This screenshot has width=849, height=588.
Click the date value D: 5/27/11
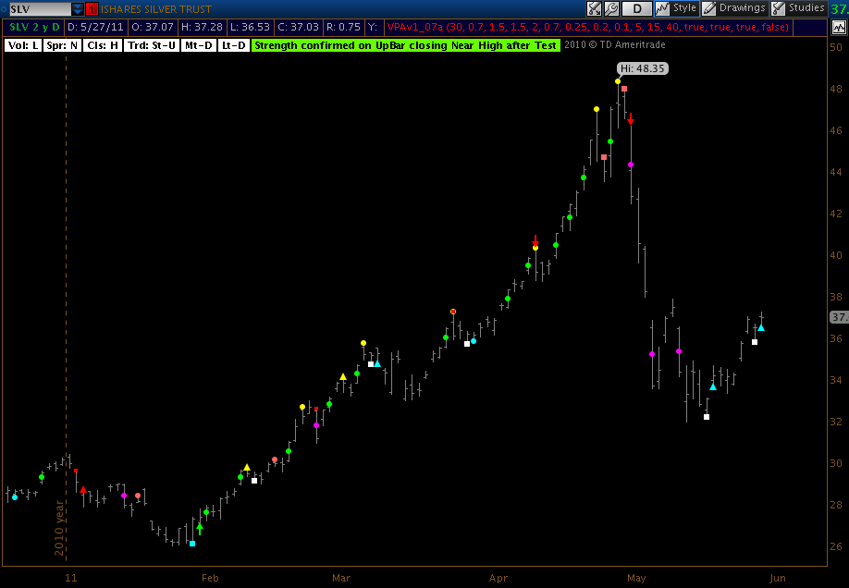(95, 27)
